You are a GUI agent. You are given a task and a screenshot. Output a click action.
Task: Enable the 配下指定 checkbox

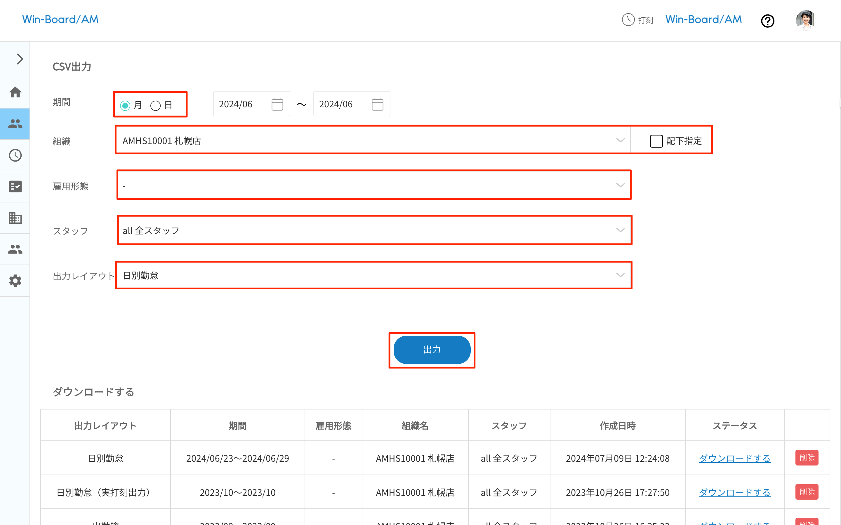[x=656, y=141]
